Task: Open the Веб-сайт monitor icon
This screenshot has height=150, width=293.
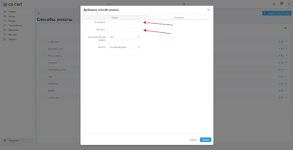Action: (5, 34)
